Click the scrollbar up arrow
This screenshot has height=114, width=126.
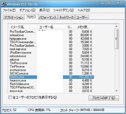[x=116, y=26]
